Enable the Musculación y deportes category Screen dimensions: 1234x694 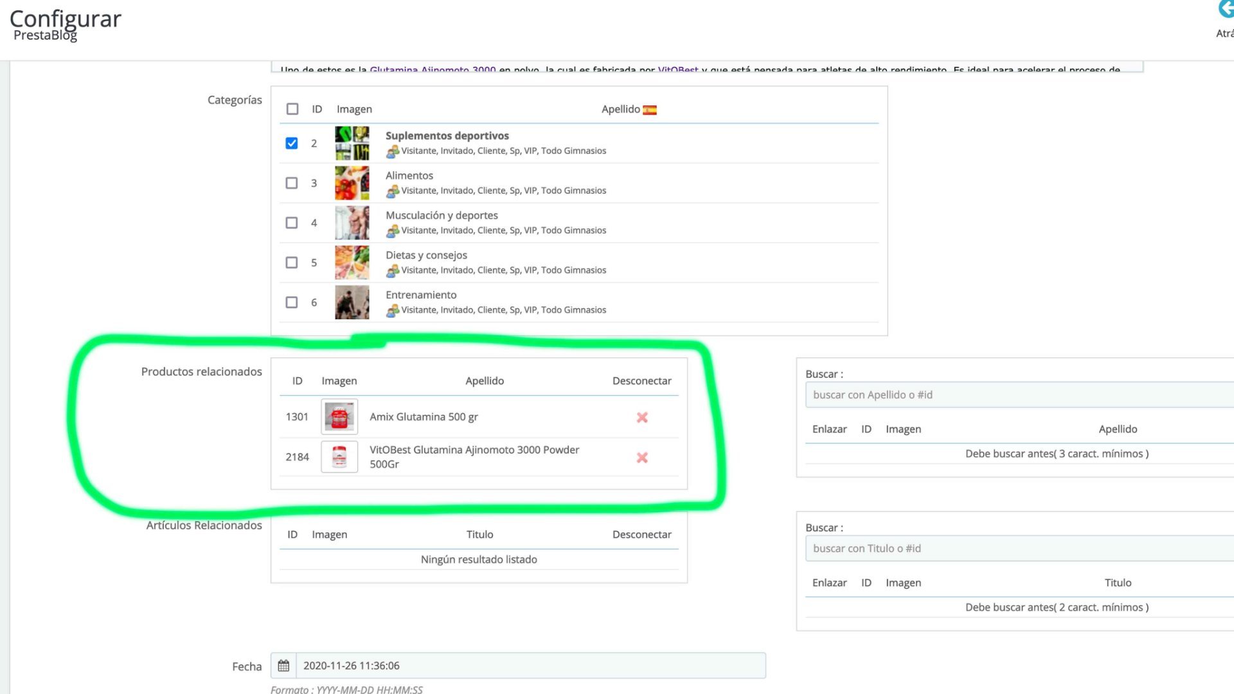(292, 223)
